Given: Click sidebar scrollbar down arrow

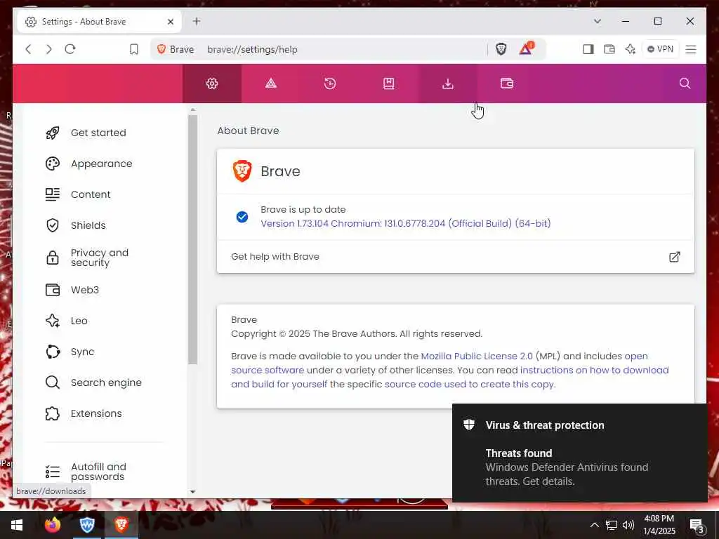Looking at the screenshot, I should pos(192,492).
